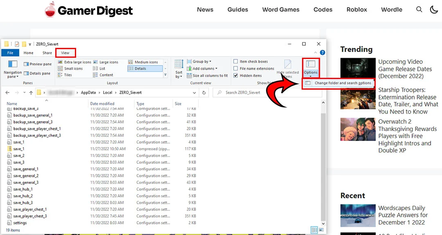The image size is (442, 235).
Task: Select Small icons layout
Action: click(70, 68)
